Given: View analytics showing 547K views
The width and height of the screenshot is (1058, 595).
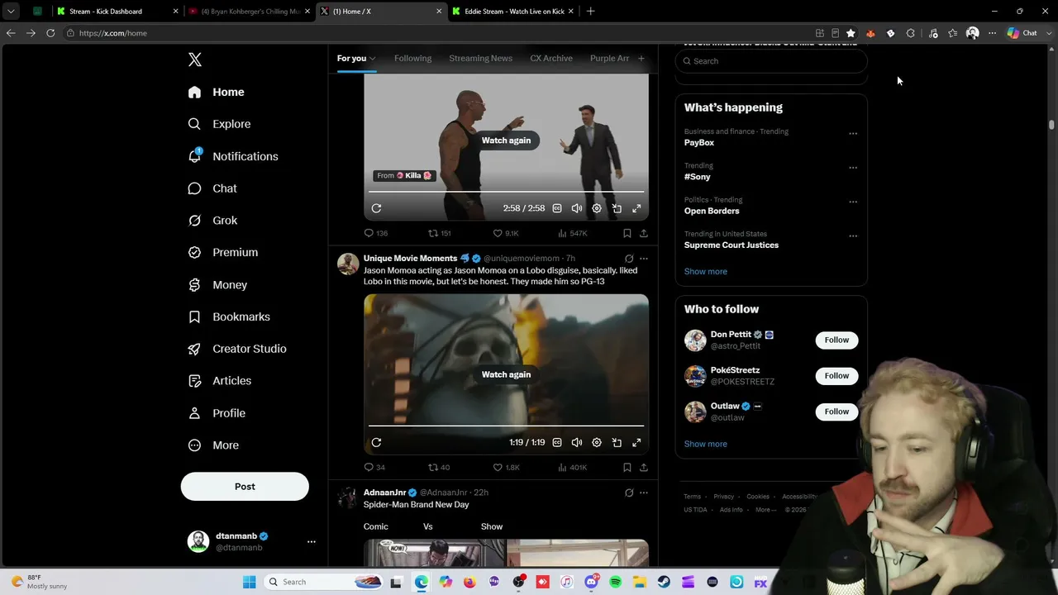Looking at the screenshot, I should pos(572,233).
